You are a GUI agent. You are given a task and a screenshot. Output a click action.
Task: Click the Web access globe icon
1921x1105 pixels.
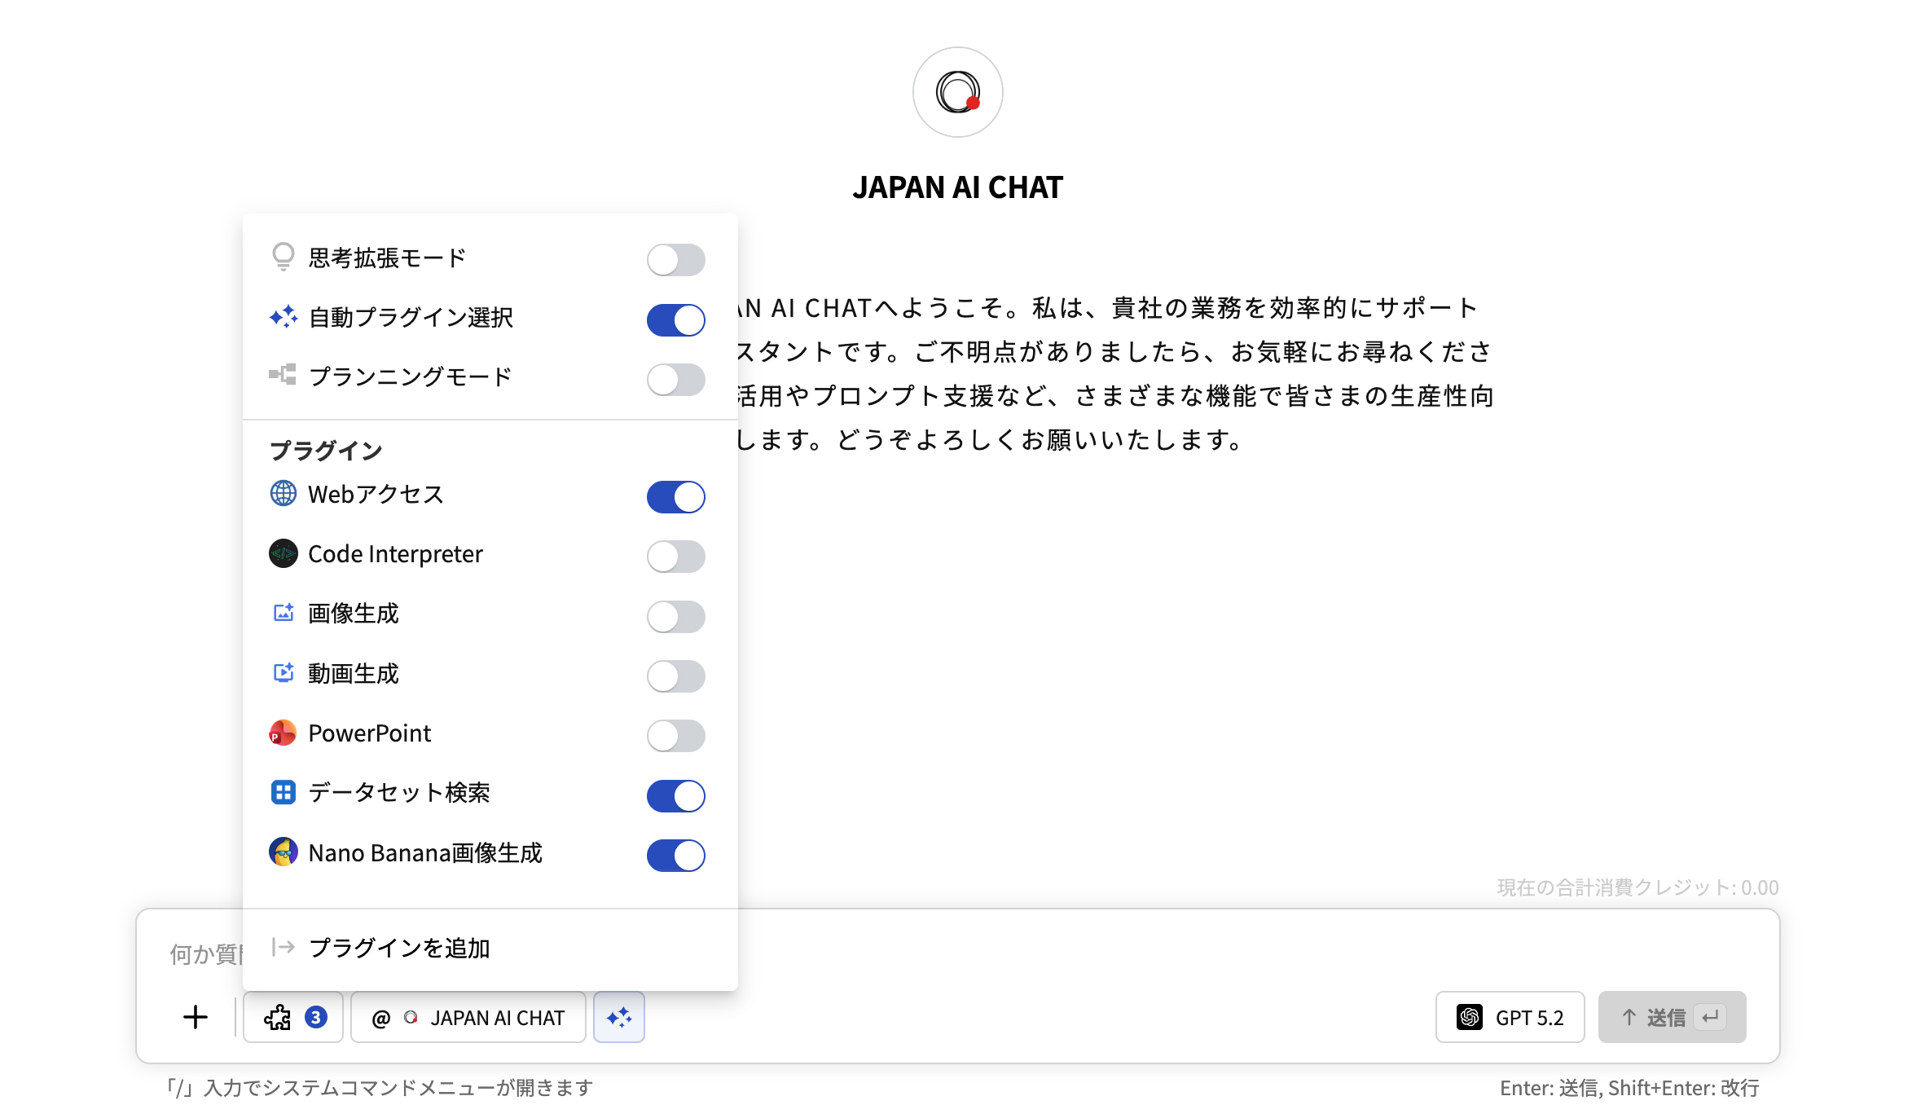(x=284, y=494)
